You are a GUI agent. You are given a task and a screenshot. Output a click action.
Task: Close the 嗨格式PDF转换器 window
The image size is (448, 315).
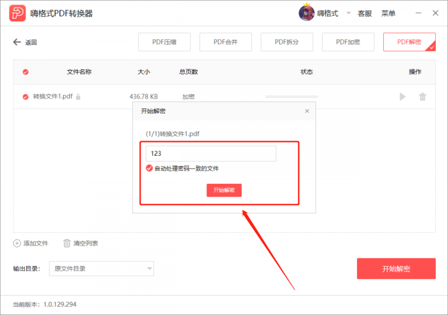pos(435,13)
